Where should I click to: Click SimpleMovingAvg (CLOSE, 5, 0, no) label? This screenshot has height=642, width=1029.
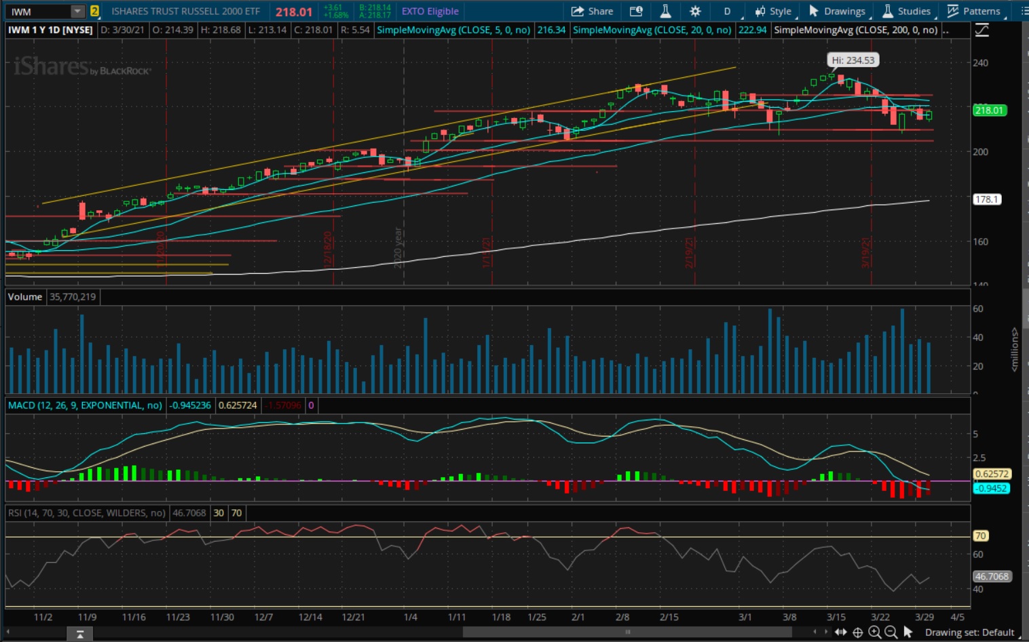(453, 30)
